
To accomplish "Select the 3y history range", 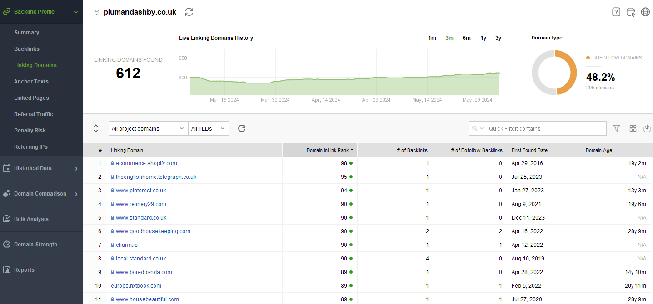I will (x=498, y=38).
